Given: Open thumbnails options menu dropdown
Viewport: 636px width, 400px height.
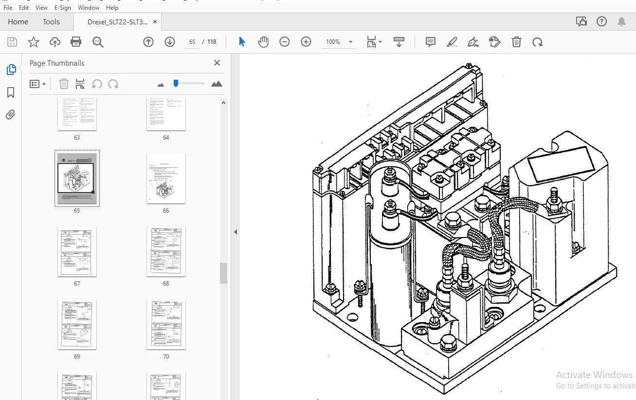Looking at the screenshot, I should (38, 84).
